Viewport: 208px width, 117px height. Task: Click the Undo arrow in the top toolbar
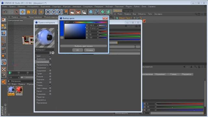point(5,12)
